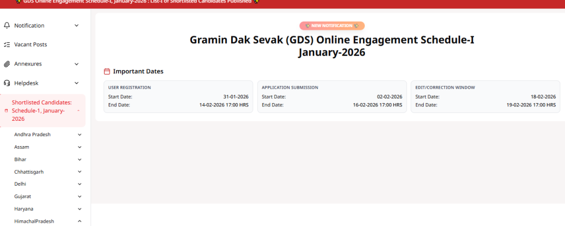The height and width of the screenshot is (226, 565).
Task: Click the headset icon for Helpdesk
Action: [7, 83]
